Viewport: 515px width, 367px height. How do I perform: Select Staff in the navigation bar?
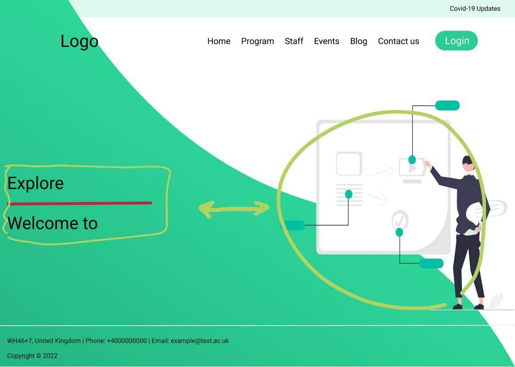pyautogui.click(x=294, y=41)
